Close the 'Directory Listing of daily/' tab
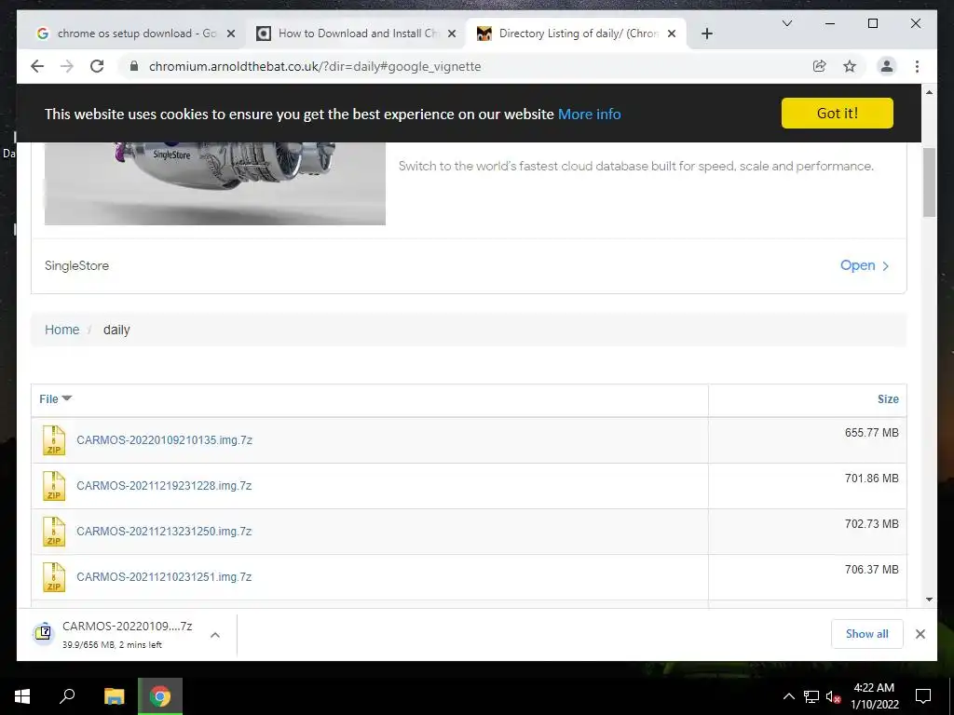The width and height of the screenshot is (954, 715). pyautogui.click(x=672, y=34)
